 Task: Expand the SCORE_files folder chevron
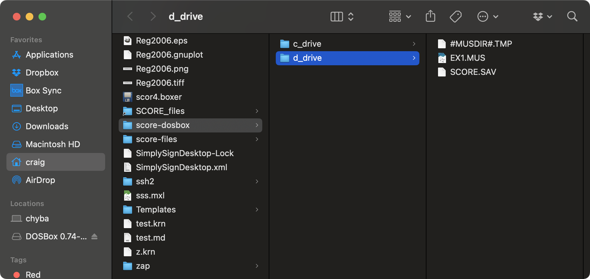pyautogui.click(x=257, y=111)
